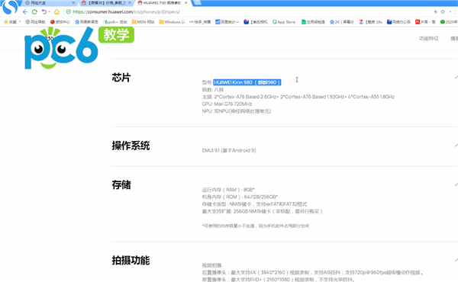Screen dimensions: 458x282
Task: Close the 网址大全 tab
Action: point(73,3)
